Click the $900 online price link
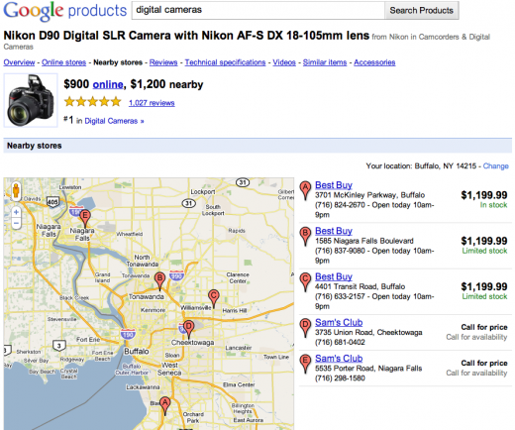Screen dimensions: 515x430 point(108,85)
